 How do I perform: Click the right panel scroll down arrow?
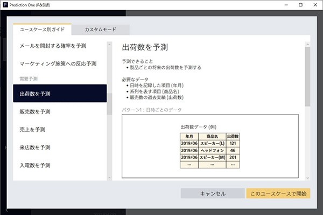308,178
